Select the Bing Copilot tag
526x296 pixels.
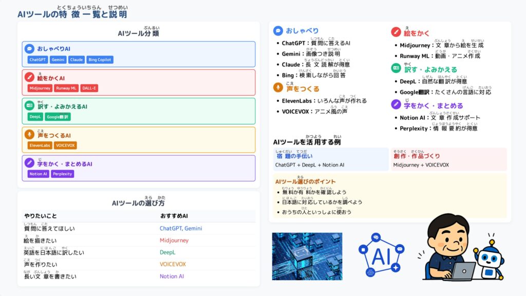[100, 60]
